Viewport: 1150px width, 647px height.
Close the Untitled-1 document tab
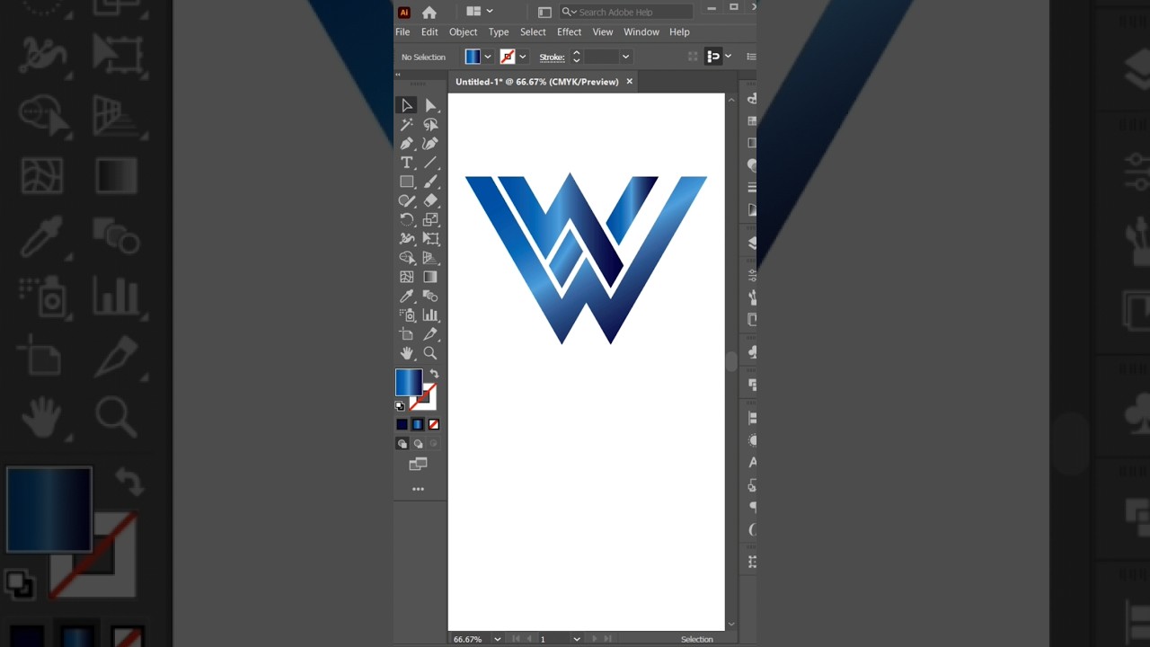point(629,82)
